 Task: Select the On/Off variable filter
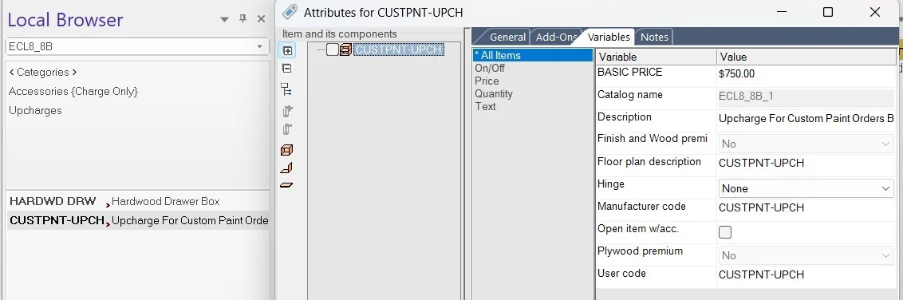pyautogui.click(x=490, y=68)
